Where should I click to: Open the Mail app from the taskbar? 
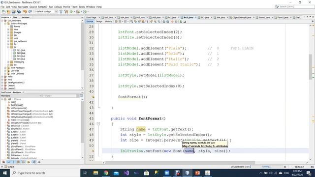pyautogui.click(x=116, y=173)
